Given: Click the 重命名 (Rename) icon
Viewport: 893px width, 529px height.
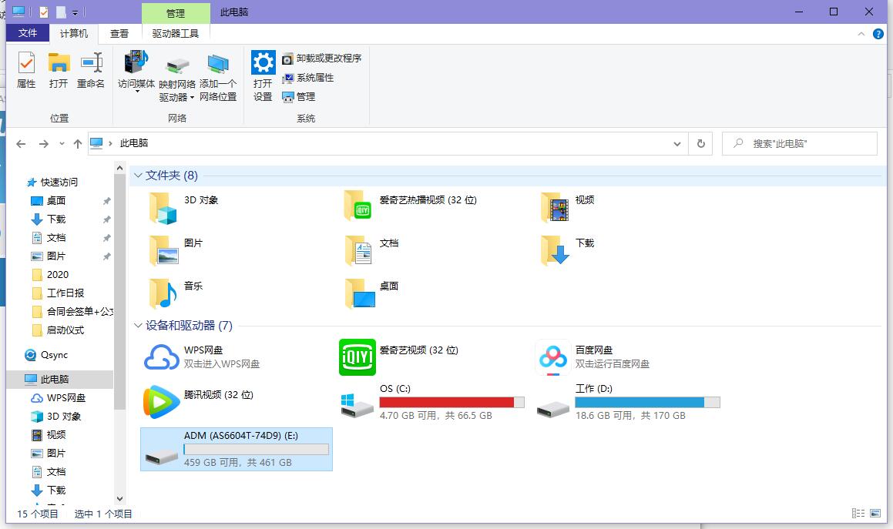Looking at the screenshot, I should pyautogui.click(x=90, y=70).
